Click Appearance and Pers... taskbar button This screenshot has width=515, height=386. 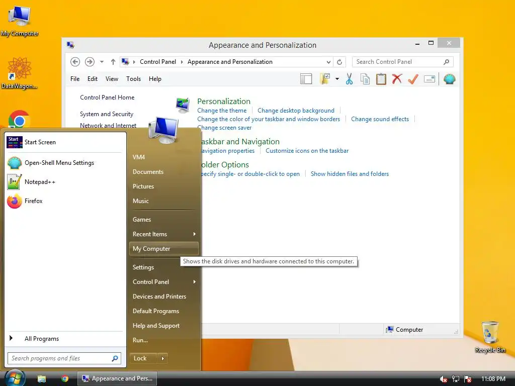coord(117,378)
